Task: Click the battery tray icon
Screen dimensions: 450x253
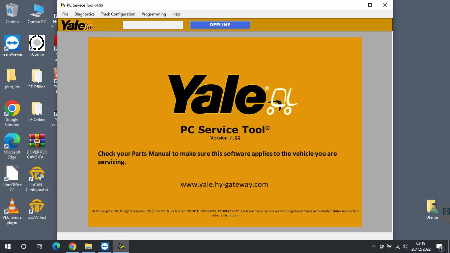Action: point(390,246)
